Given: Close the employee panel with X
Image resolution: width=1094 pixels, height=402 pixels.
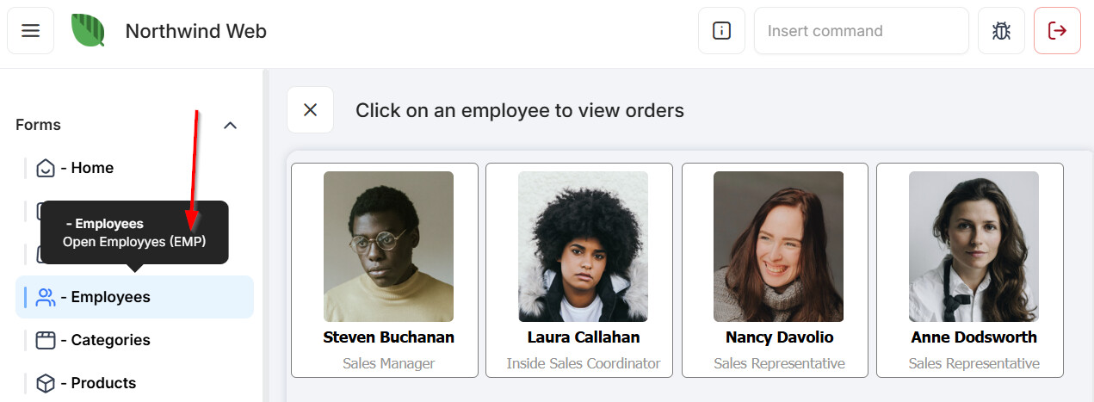Looking at the screenshot, I should pyautogui.click(x=310, y=110).
